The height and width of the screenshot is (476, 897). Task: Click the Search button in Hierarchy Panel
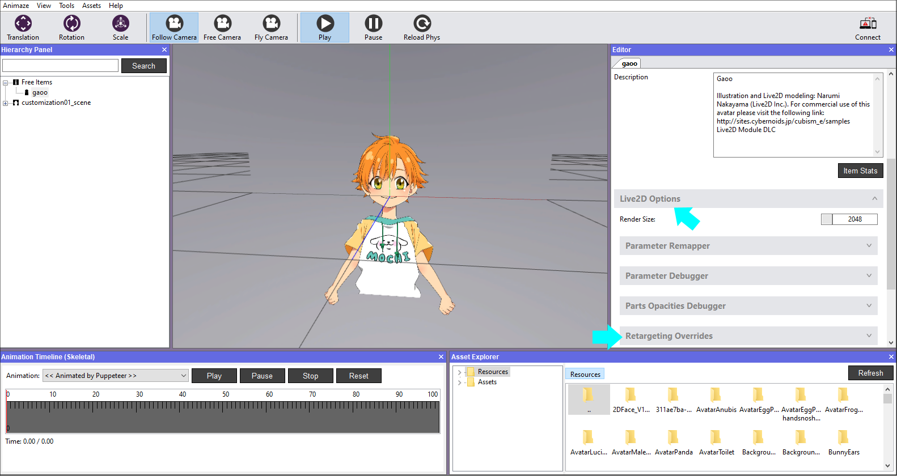[143, 66]
